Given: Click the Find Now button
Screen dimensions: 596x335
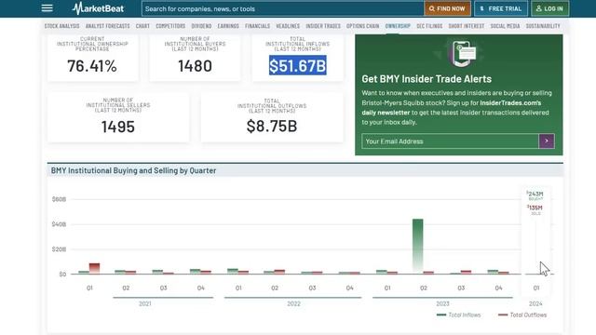Looking at the screenshot, I should [x=447, y=8].
